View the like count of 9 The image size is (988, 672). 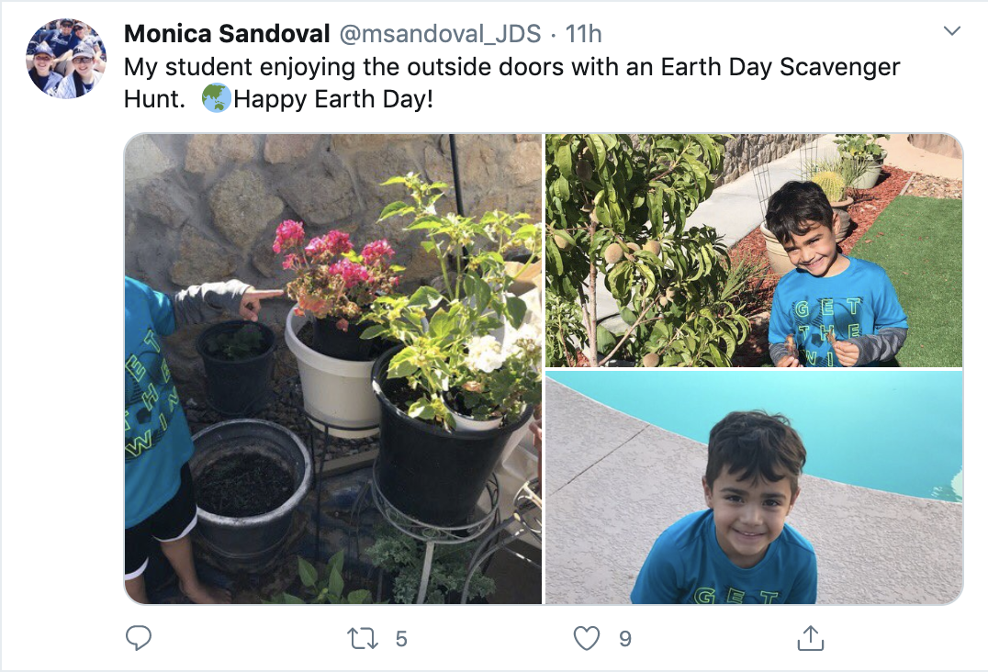[625, 638]
